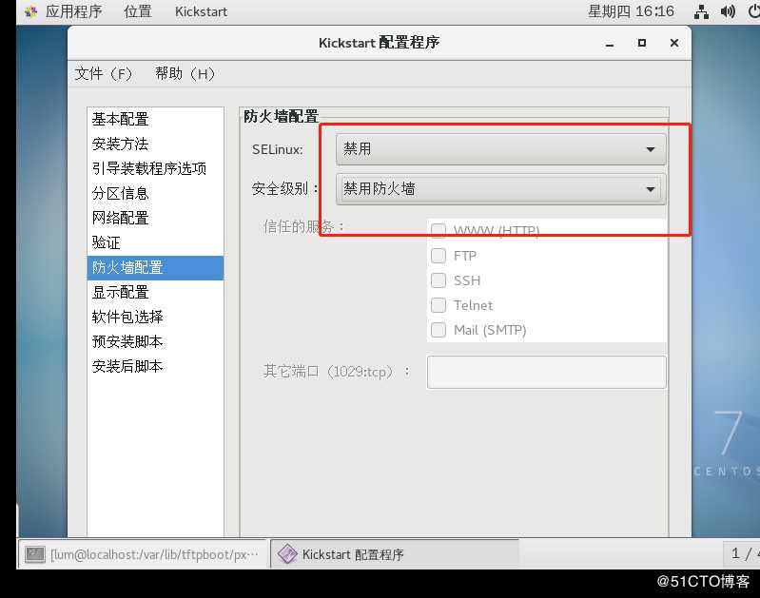The height and width of the screenshot is (598, 760).
Task: Select 网络配置 in the sidebar list
Action: [155, 218]
